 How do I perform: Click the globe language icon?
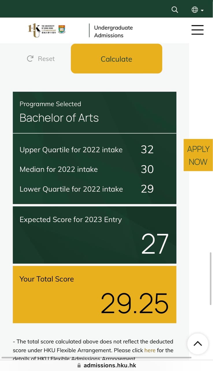click(x=195, y=10)
